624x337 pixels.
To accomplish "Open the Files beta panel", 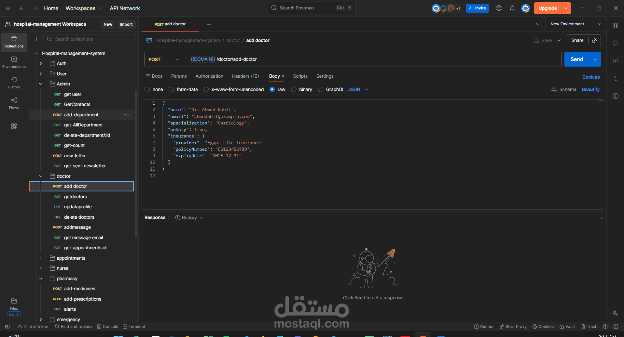I will click(14, 307).
